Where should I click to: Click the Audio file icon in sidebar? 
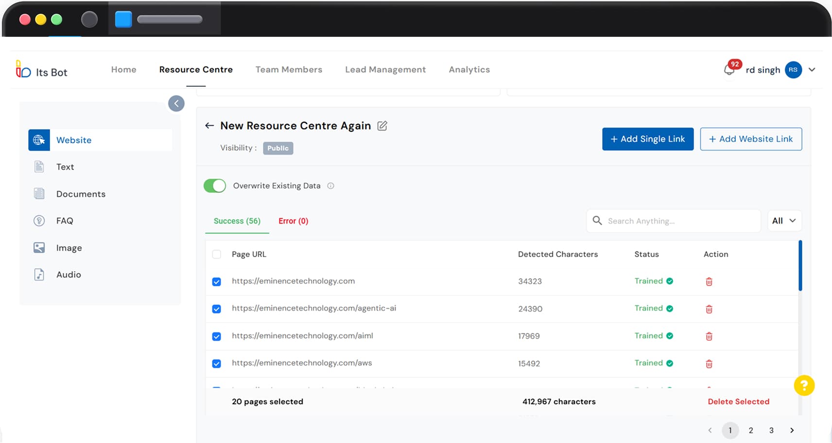tap(39, 275)
